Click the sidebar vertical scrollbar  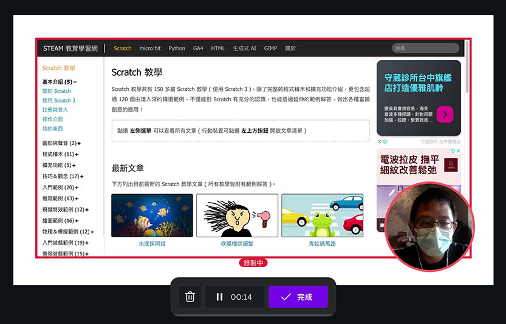(103, 147)
